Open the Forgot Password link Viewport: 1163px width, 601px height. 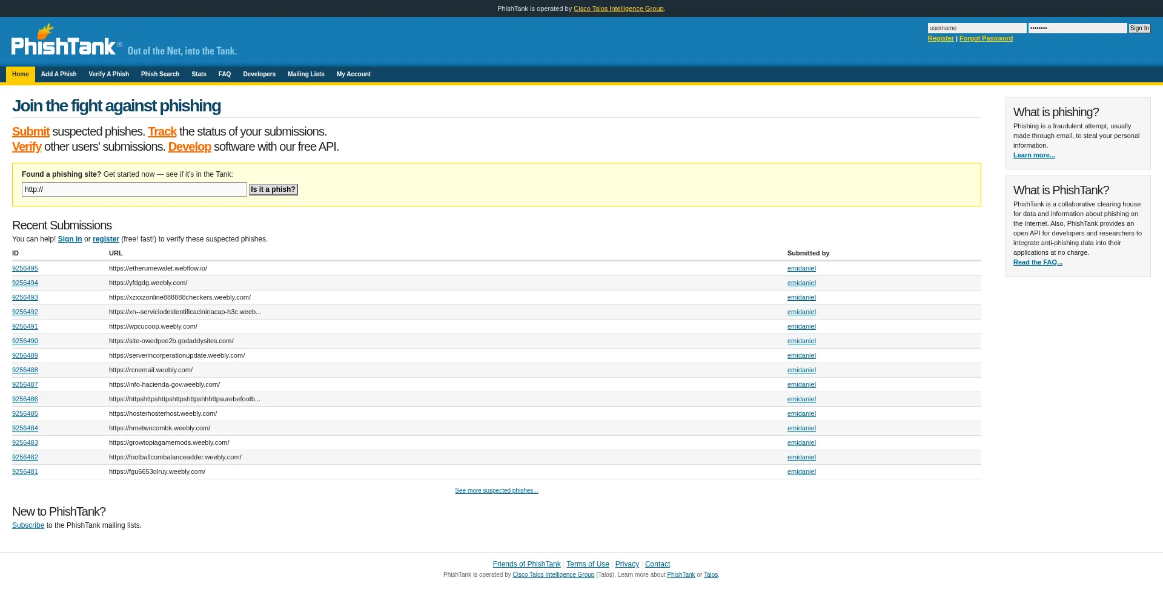[x=986, y=39]
